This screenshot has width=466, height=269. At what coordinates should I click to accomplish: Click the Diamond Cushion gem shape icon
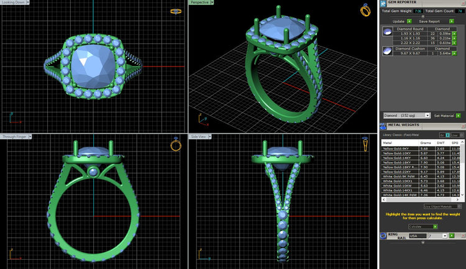[x=388, y=51]
